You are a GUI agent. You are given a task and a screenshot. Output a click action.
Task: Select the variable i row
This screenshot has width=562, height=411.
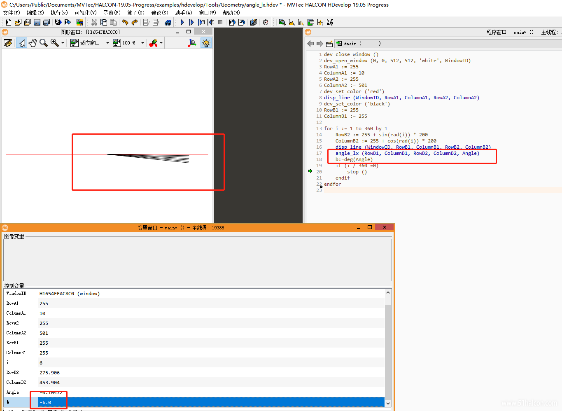194,363
